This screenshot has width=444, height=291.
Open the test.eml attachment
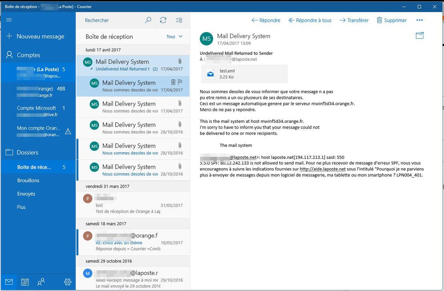(x=244, y=74)
